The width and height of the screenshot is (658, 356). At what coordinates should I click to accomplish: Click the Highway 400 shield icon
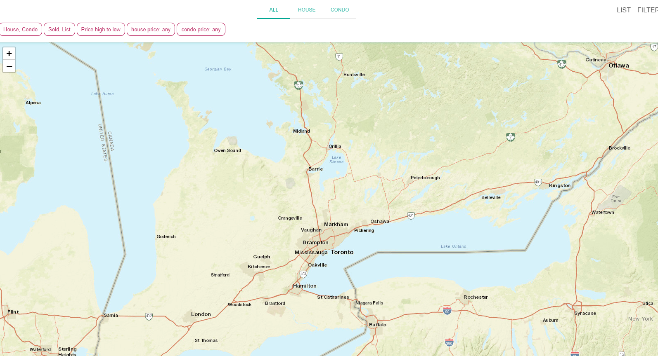pyautogui.click(x=298, y=85)
